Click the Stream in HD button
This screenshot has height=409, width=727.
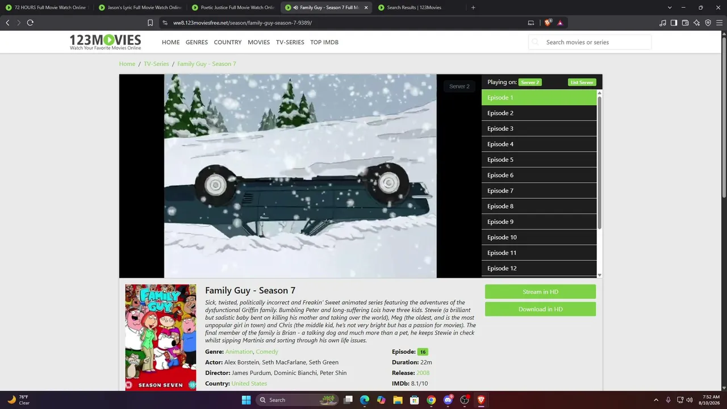click(540, 292)
